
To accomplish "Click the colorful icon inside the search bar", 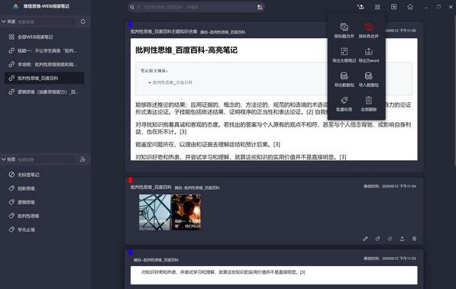I will point(260,7).
